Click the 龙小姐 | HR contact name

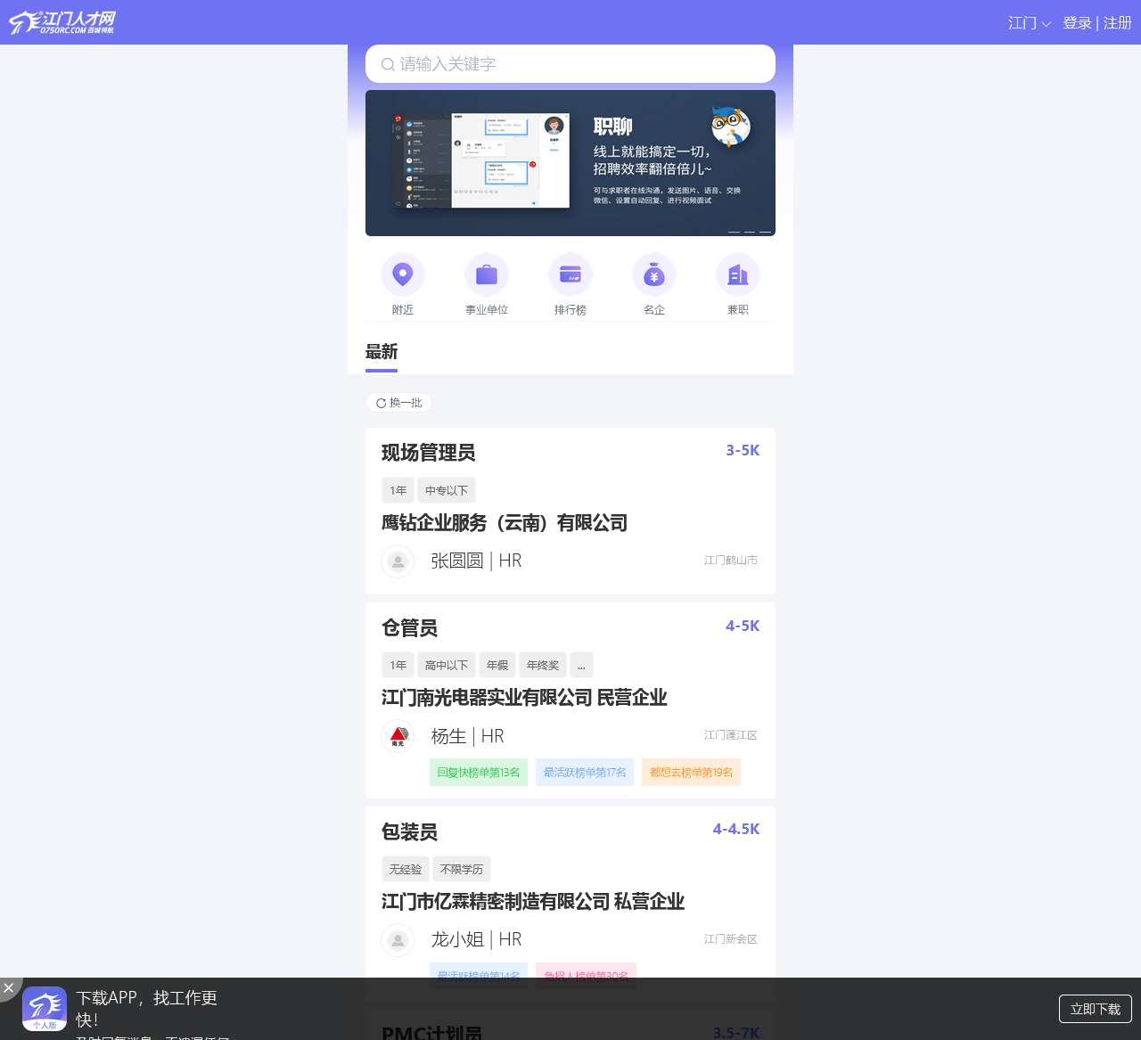pos(476,939)
